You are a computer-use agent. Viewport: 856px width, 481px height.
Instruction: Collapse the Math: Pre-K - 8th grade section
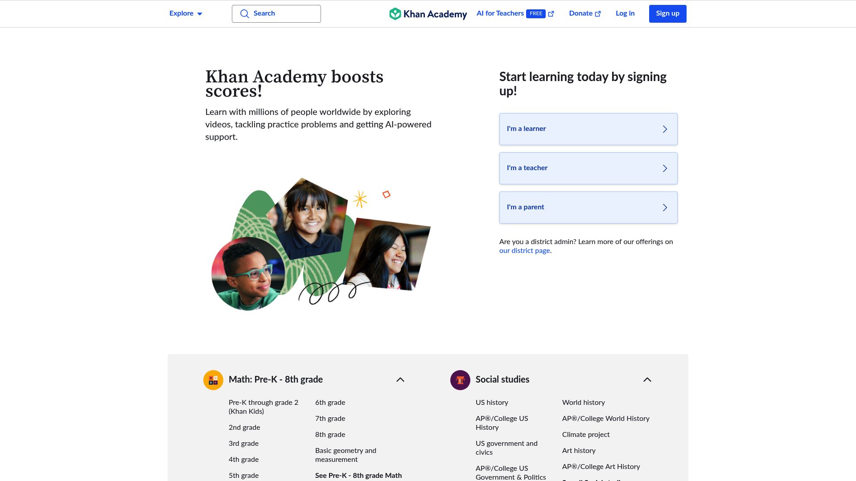pos(400,380)
